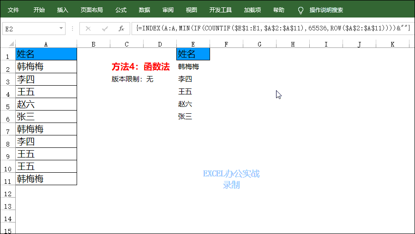Viewport: 415px width, 234px height.
Task: Open the 文件 menu
Action: (x=13, y=10)
